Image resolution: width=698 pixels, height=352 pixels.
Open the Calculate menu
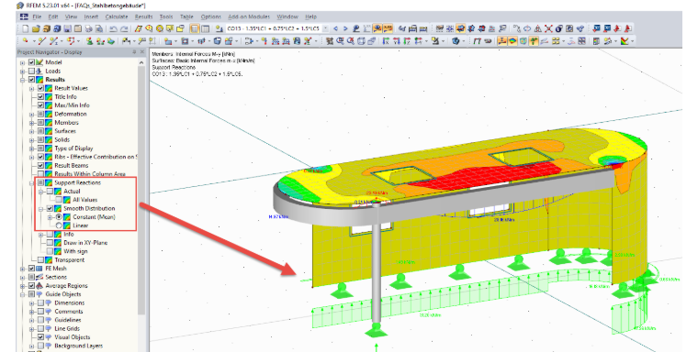point(117,16)
